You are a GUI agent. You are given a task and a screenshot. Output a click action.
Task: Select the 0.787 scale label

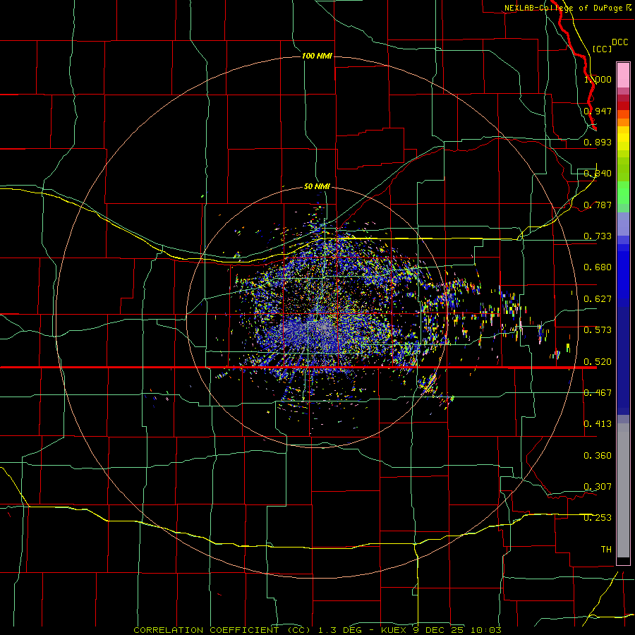tap(598, 205)
